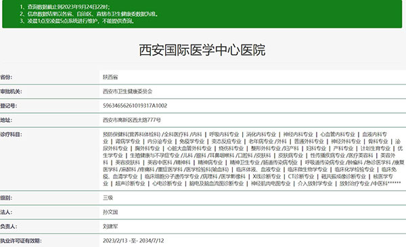Click the 级别 label
This screenshot has height=247, width=406.
click(x=6, y=198)
